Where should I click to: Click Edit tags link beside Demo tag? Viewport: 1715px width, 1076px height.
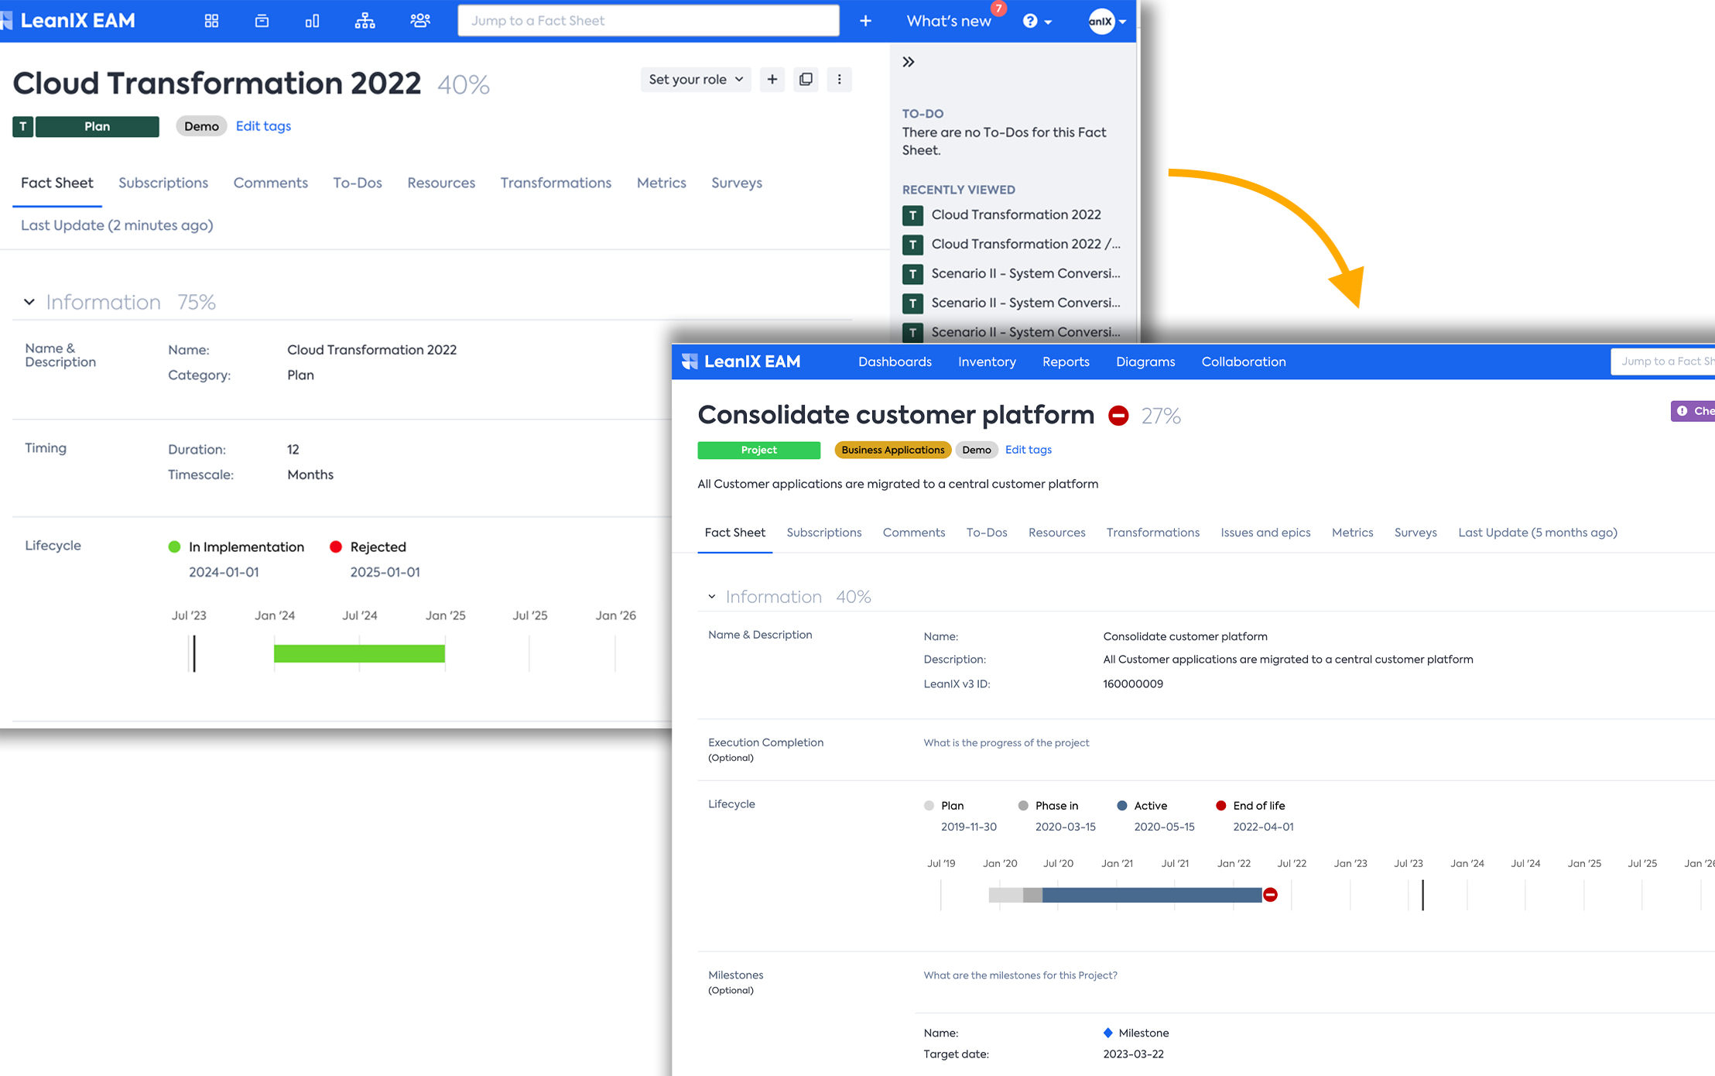pos(263,126)
